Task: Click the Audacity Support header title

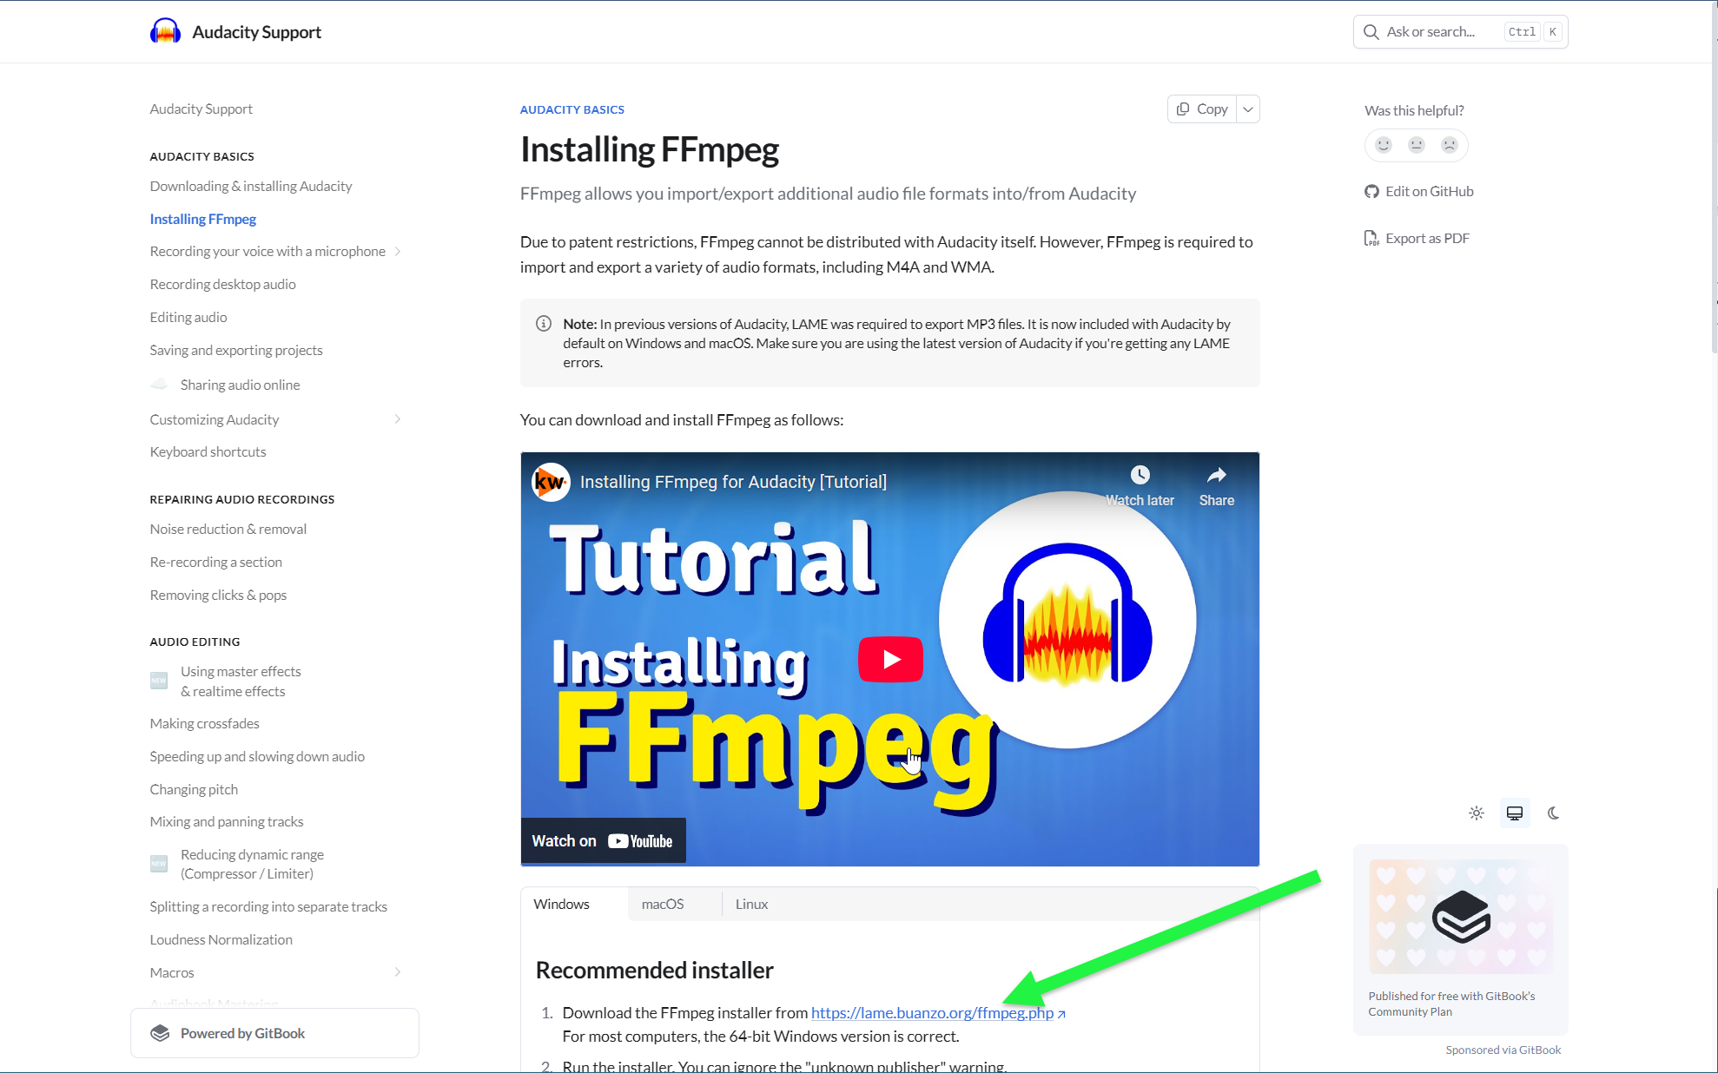Action: pos(256,32)
